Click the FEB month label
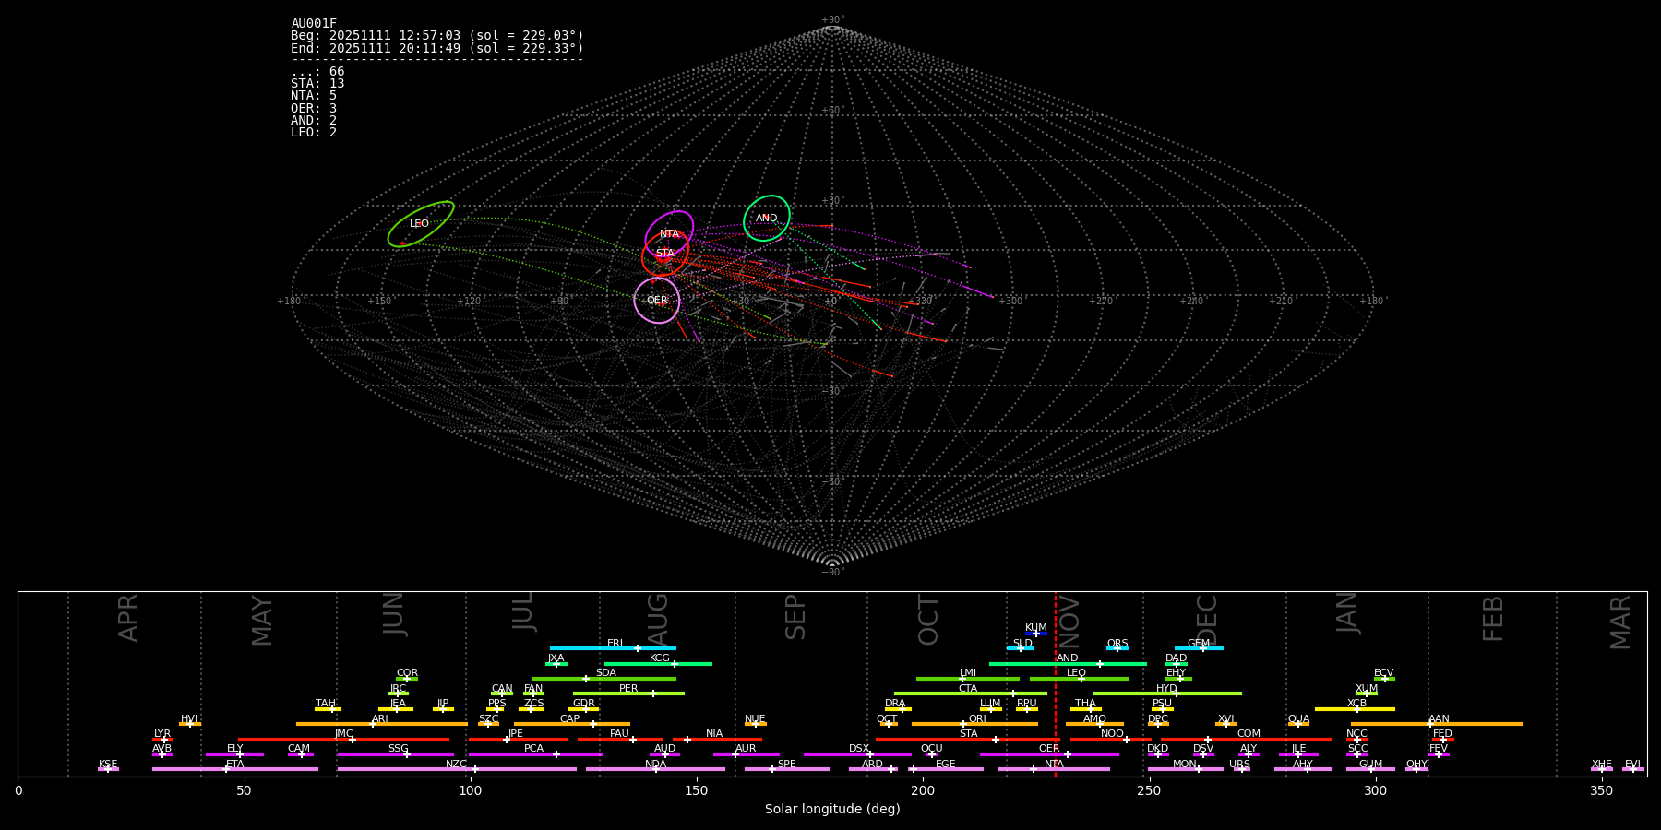Image resolution: width=1661 pixels, height=830 pixels. point(1493,619)
